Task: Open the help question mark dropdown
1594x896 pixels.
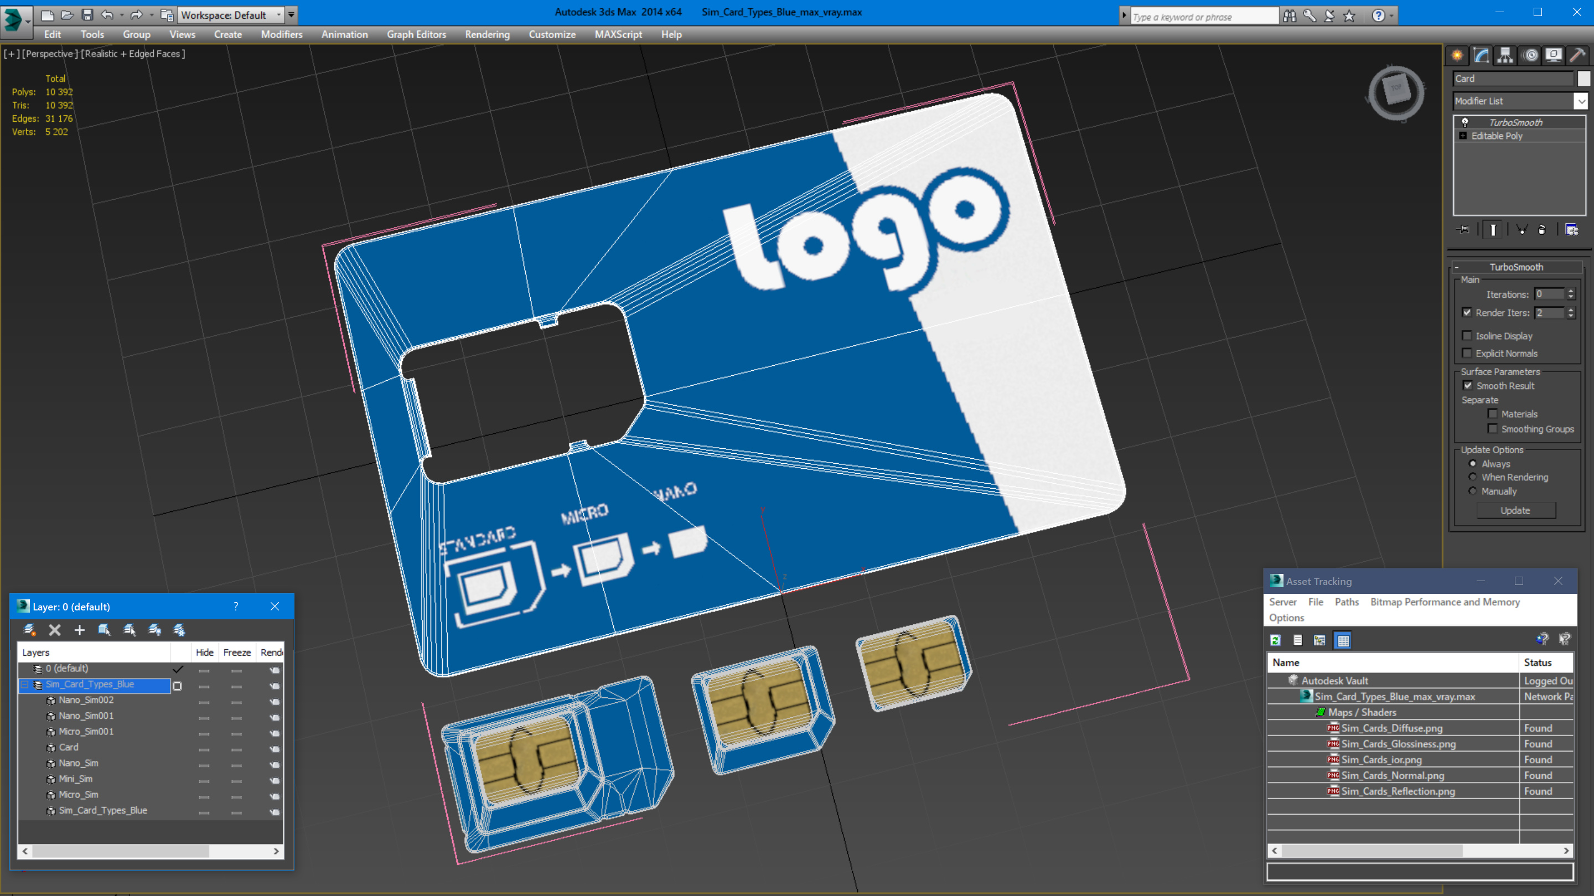Action: [1391, 16]
